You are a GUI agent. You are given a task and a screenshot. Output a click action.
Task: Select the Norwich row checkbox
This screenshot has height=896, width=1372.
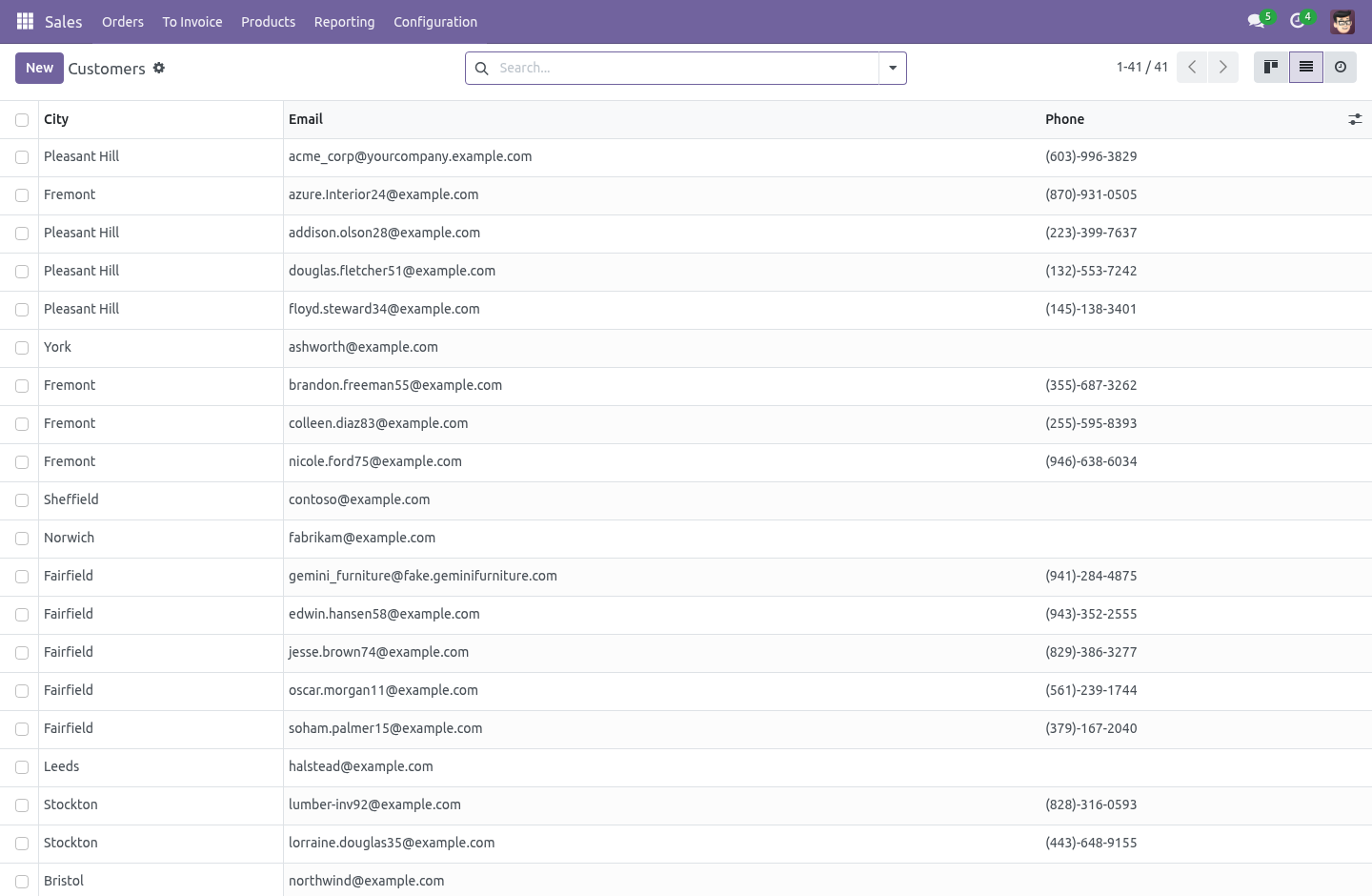(x=22, y=539)
